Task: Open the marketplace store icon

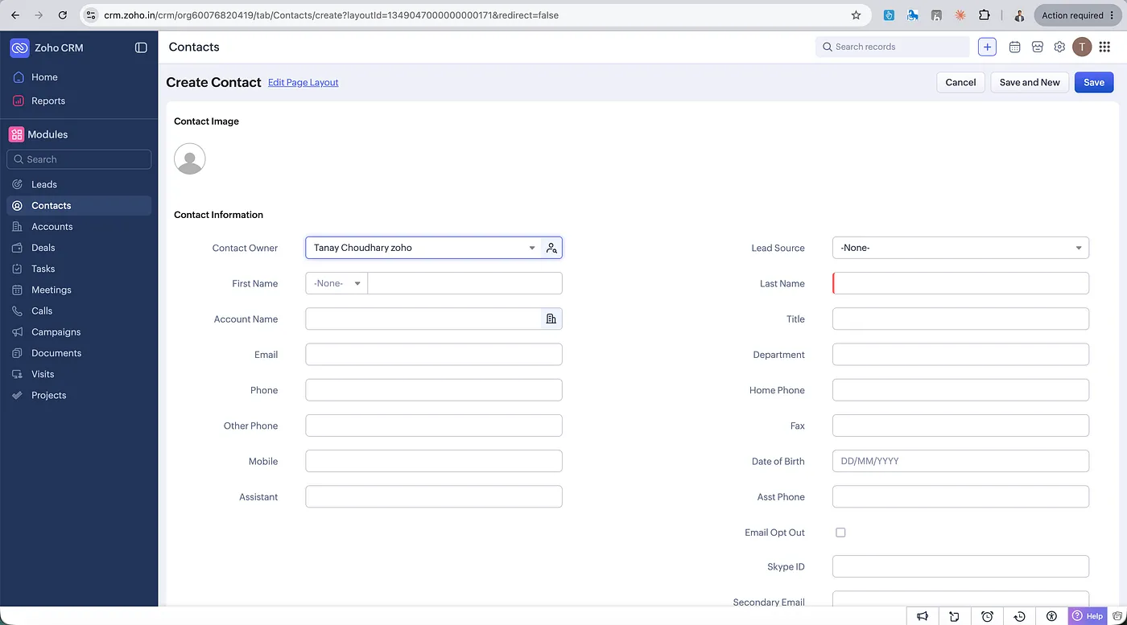Action: pyautogui.click(x=1037, y=47)
